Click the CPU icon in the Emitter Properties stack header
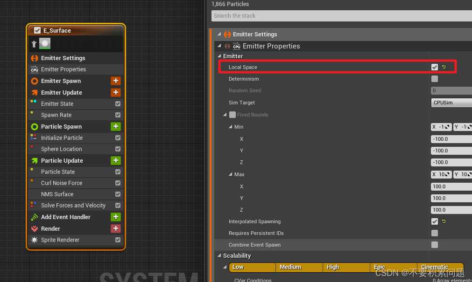 tap(237, 46)
